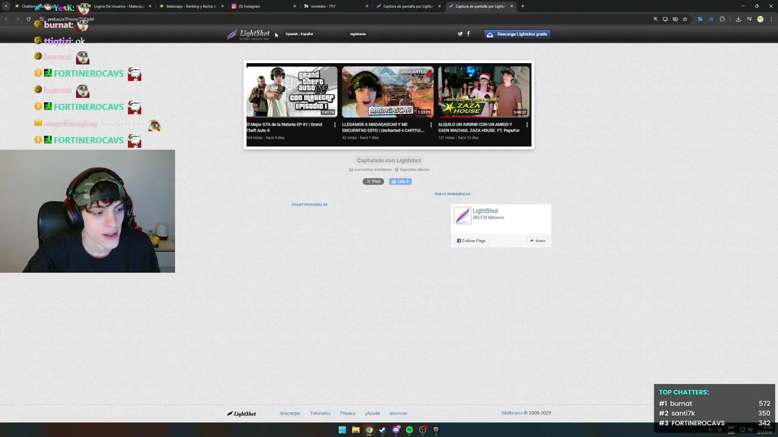Reload the page with the refresh button
778x437 pixels.
point(28,19)
